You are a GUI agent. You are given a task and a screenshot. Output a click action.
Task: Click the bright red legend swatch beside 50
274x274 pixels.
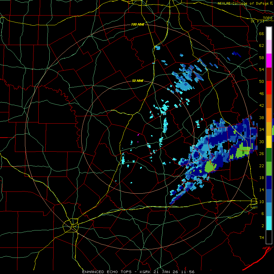point(269,88)
